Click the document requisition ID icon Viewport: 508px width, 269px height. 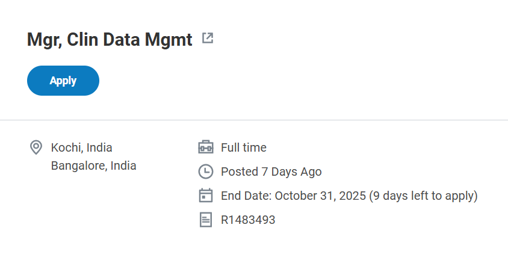[206, 220]
